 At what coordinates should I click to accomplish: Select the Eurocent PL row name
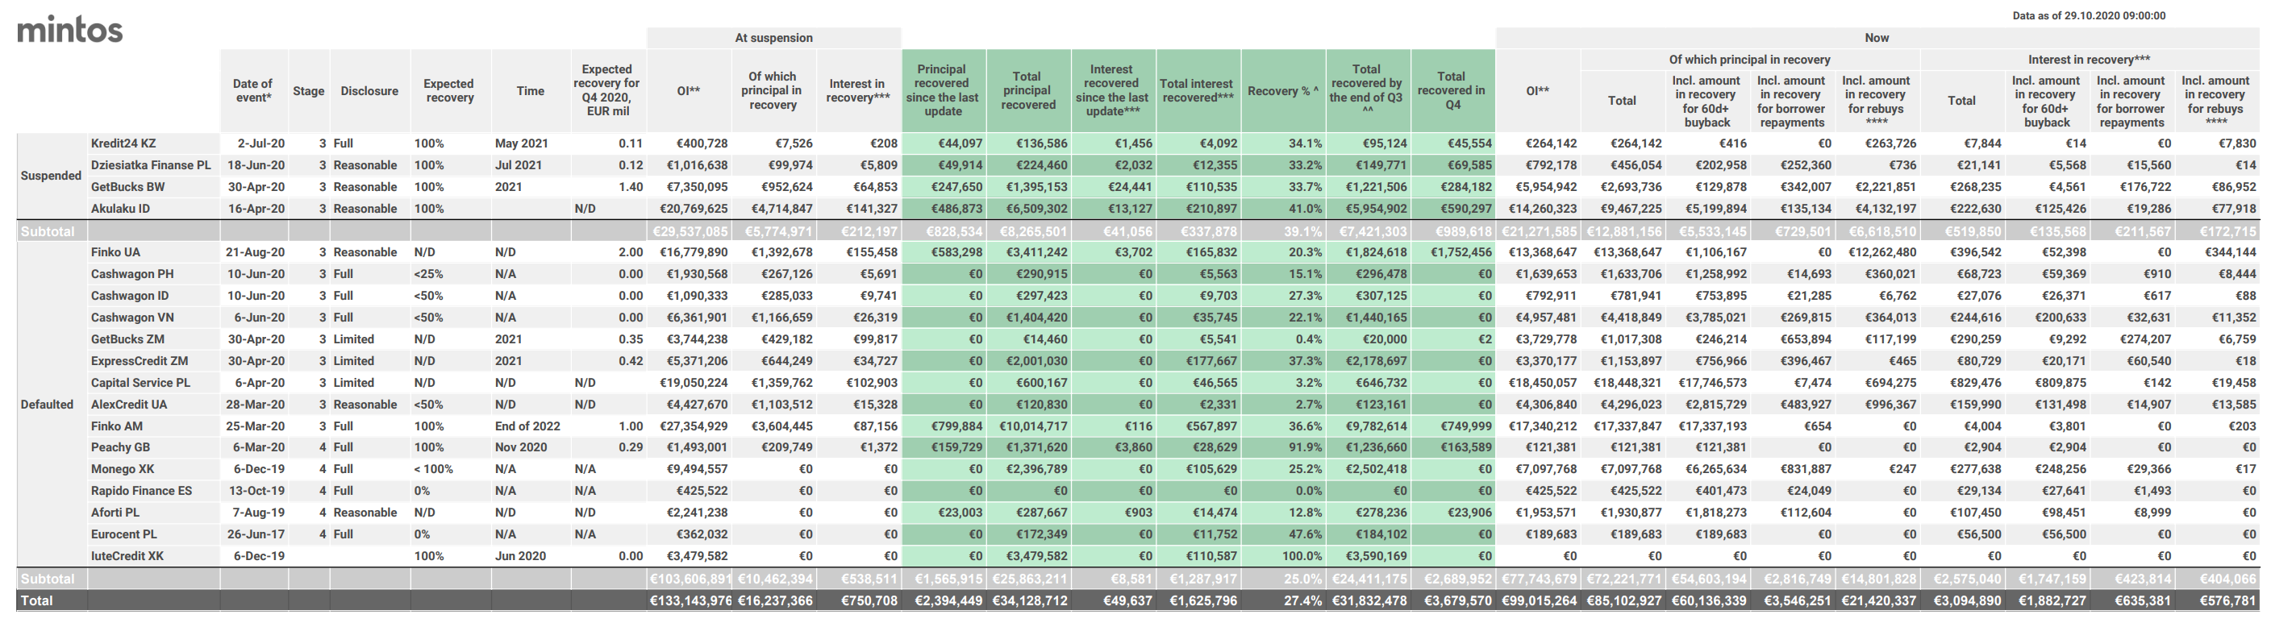[124, 534]
